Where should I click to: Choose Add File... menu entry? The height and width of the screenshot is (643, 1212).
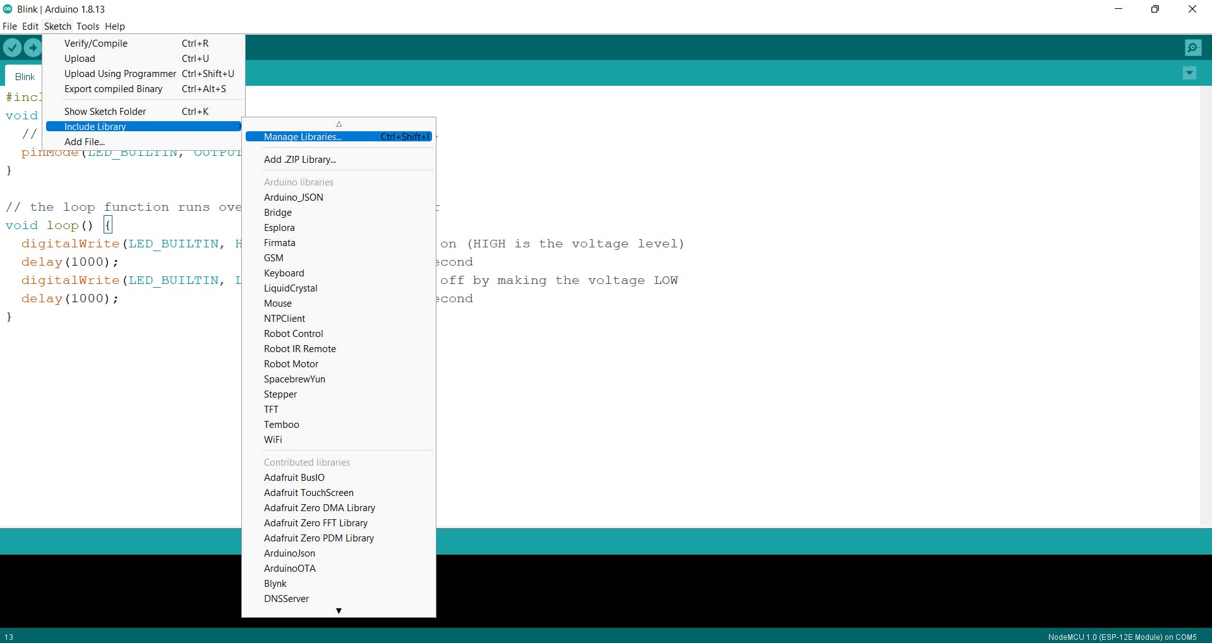pos(143,142)
